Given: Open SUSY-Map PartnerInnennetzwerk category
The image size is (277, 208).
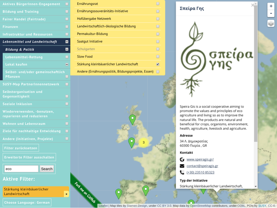Looking at the screenshot, I should 35,84.
